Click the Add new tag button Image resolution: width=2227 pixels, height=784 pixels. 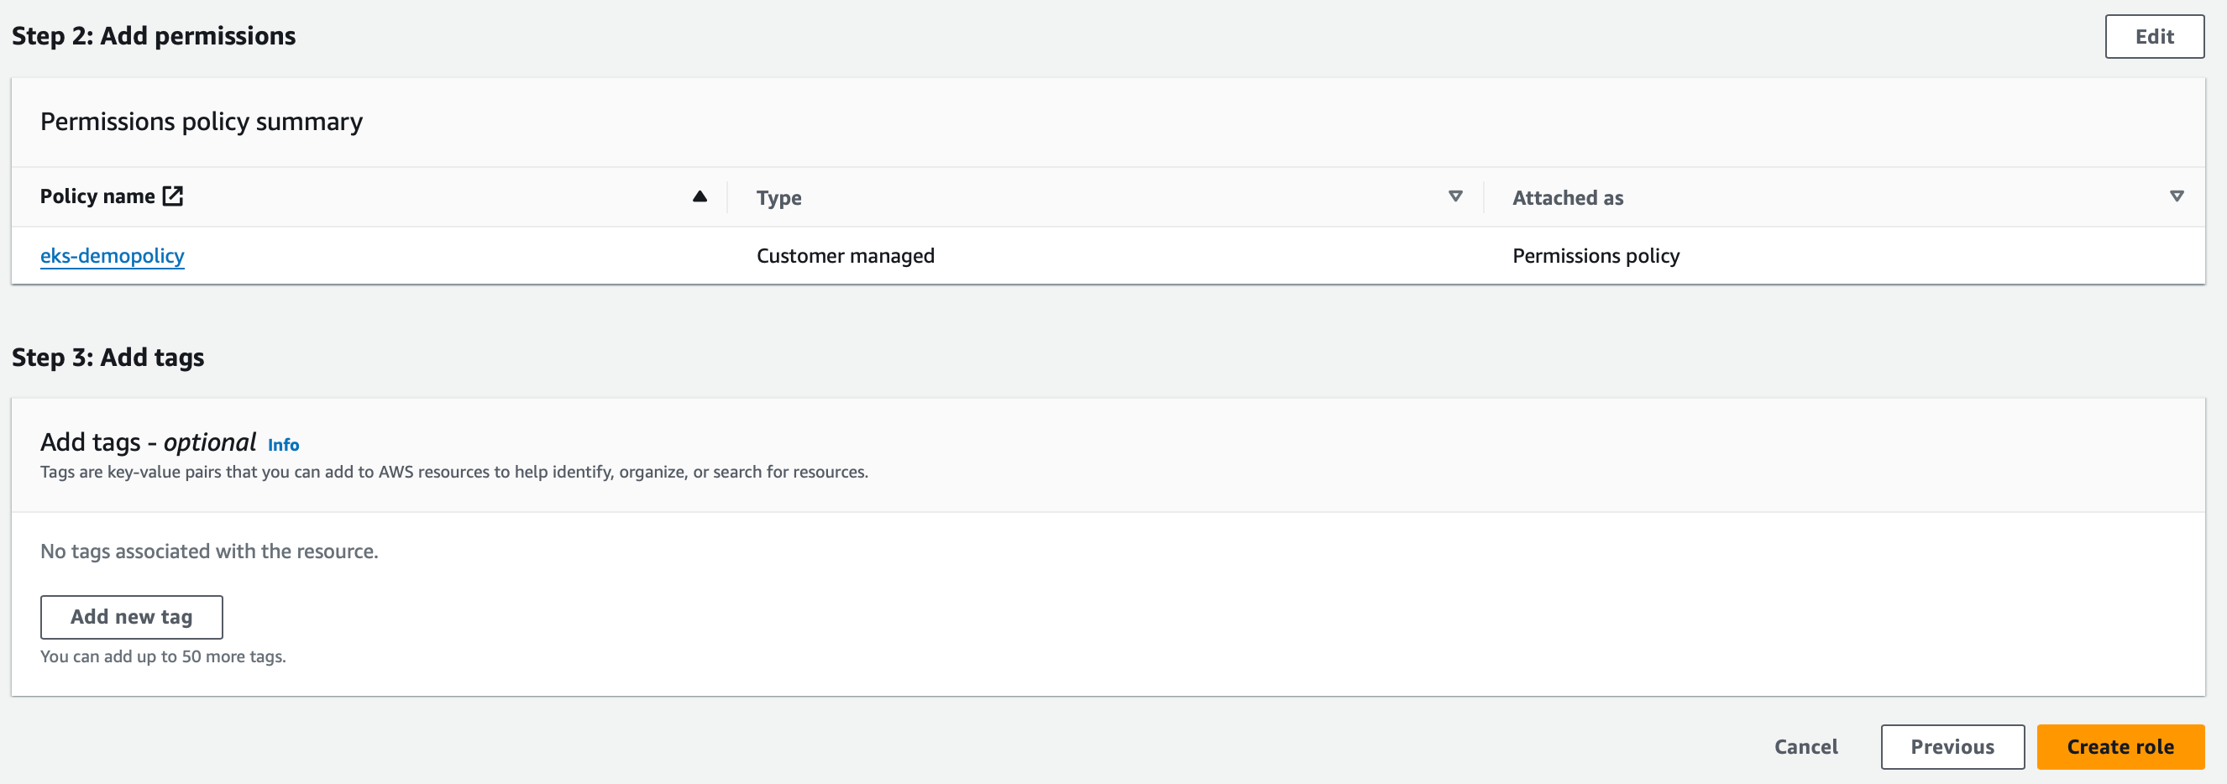[131, 616]
